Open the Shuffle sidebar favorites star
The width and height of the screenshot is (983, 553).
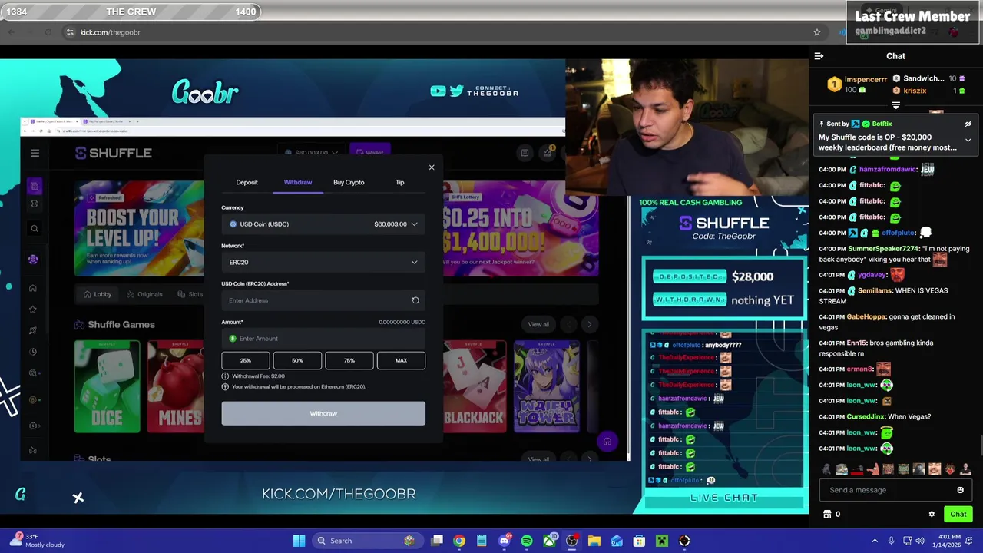point(33,309)
